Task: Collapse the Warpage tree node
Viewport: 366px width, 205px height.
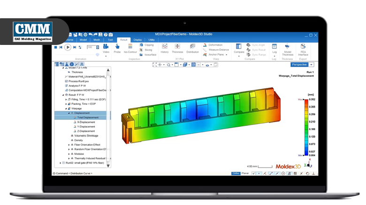Action: tap(66, 109)
